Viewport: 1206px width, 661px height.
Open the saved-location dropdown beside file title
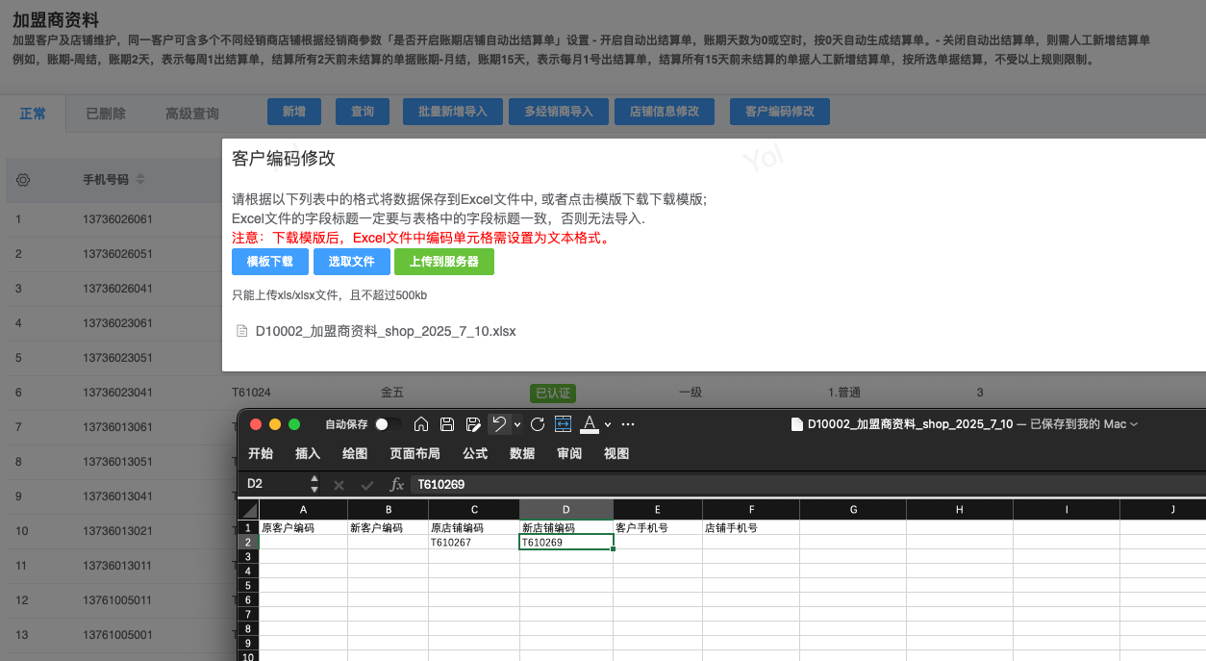pos(1134,424)
